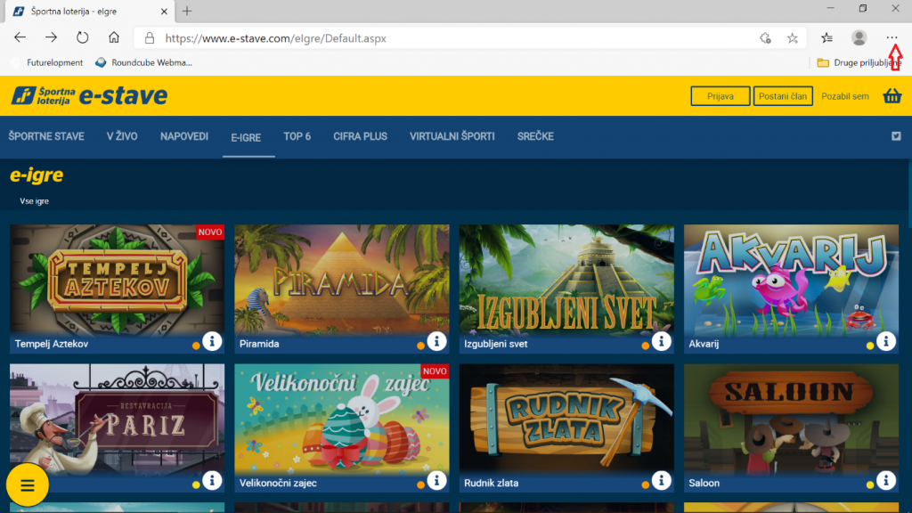This screenshot has width=912, height=513.
Task: Open info for Rudnik zlata
Action: (x=662, y=480)
